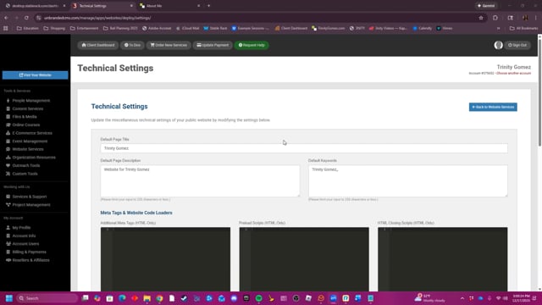Open Outreach Tools heart icon
Viewport: 542px width, 305px height.
(x=8, y=165)
